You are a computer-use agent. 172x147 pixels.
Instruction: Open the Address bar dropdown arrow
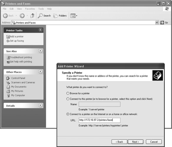[x=157, y=23]
